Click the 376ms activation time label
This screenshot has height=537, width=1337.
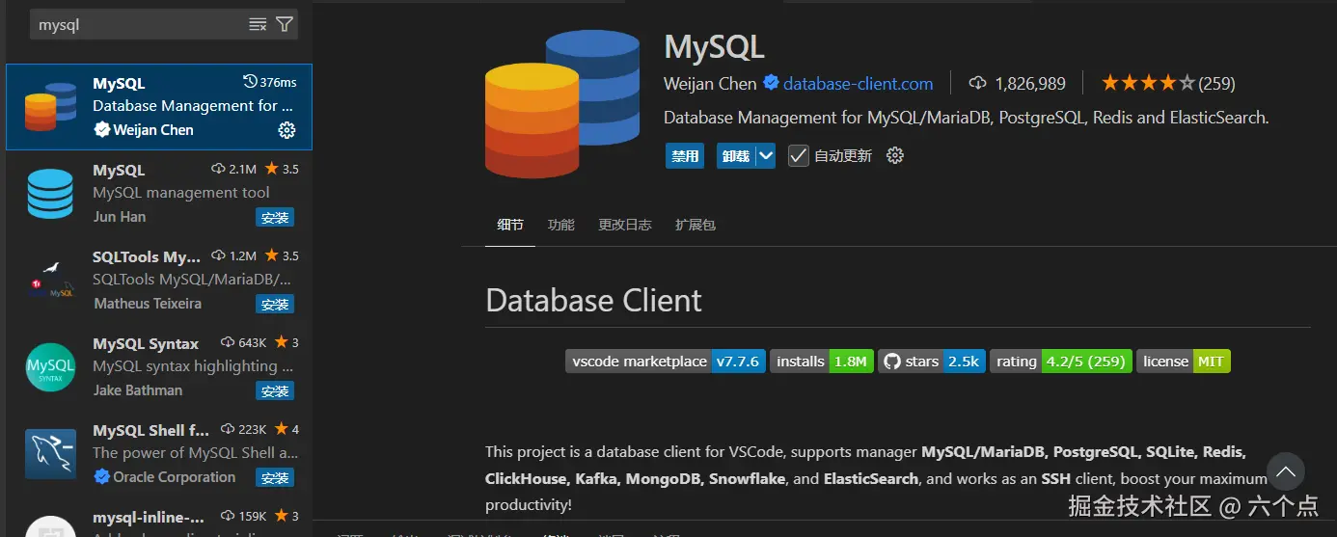click(270, 82)
